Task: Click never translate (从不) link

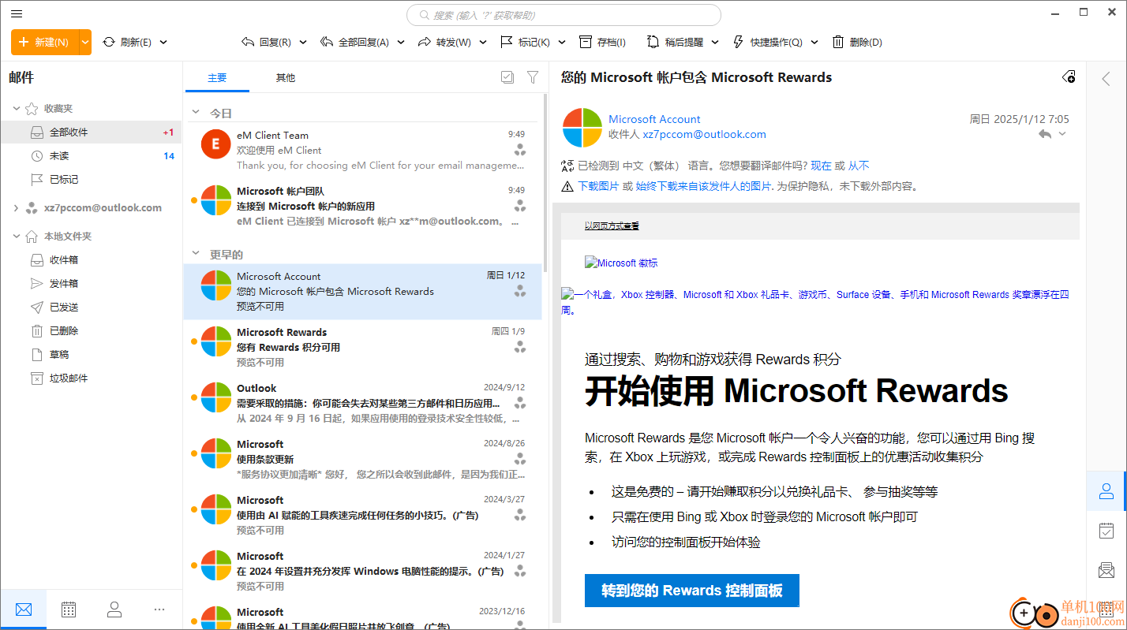Action: (x=859, y=166)
